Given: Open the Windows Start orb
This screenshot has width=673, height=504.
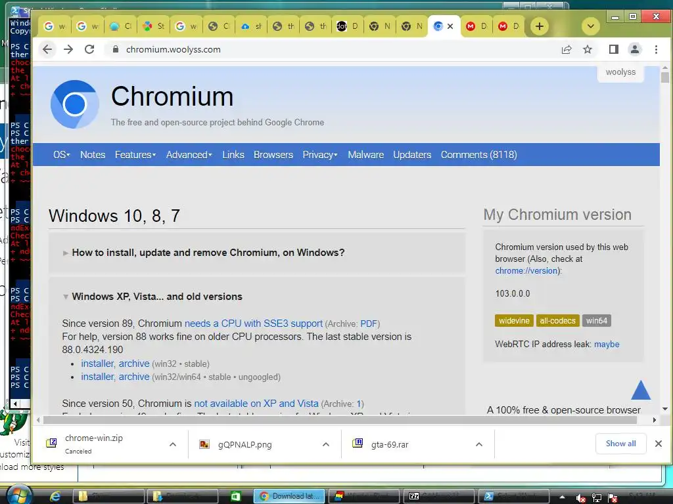Looking at the screenshot, I should [x=19, y=495].
